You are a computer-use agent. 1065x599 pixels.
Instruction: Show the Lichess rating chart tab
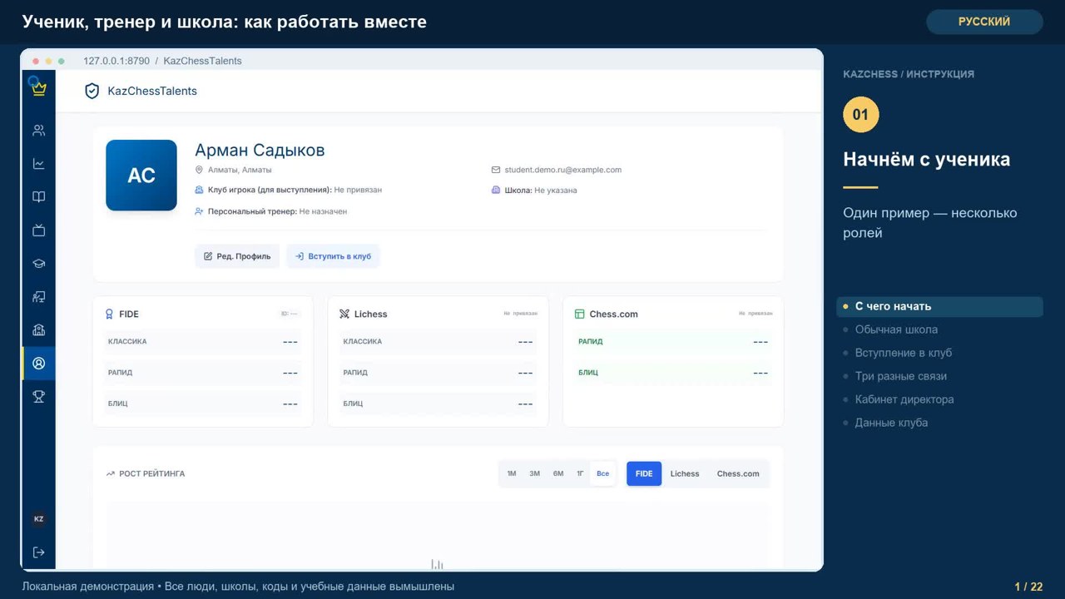click(685, 474)
